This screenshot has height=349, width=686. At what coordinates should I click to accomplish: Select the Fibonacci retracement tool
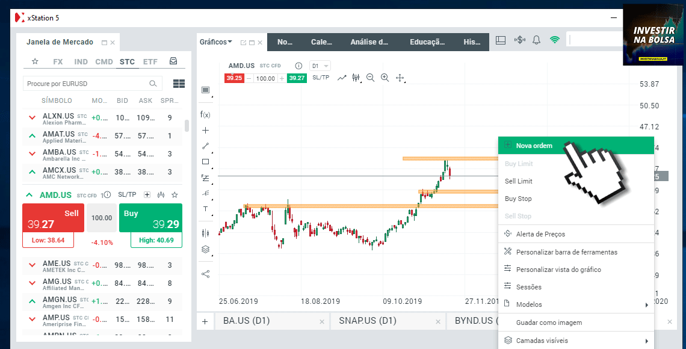click(x=206, y=178)
